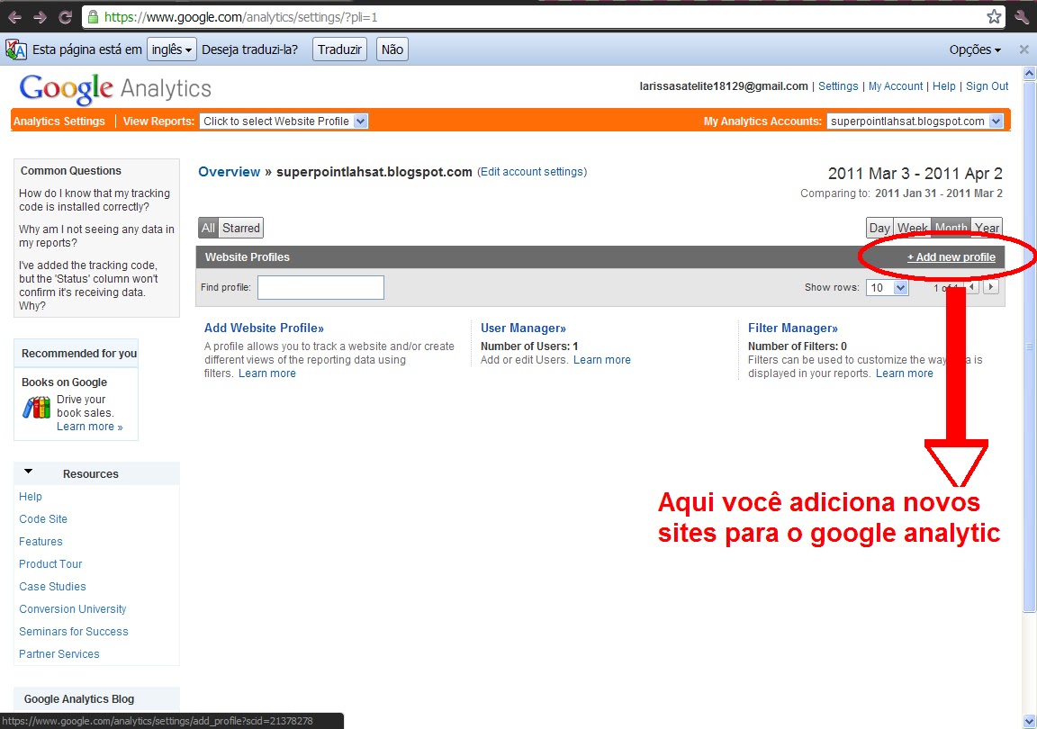
Task: Open the inglês language dropdown
Action: tap(171, 49)
